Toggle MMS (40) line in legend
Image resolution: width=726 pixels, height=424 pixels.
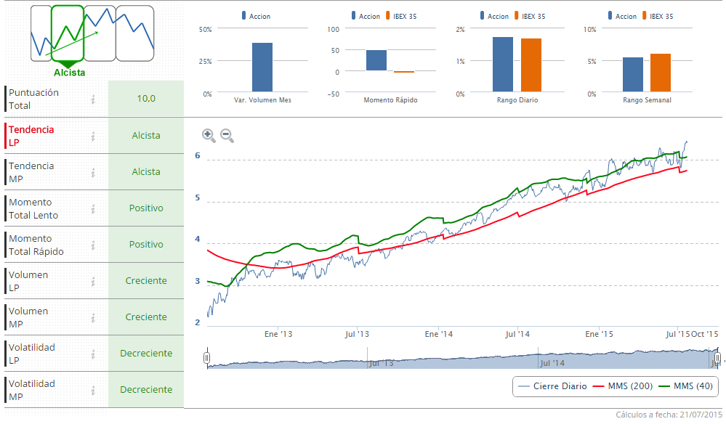click(685, 386)
